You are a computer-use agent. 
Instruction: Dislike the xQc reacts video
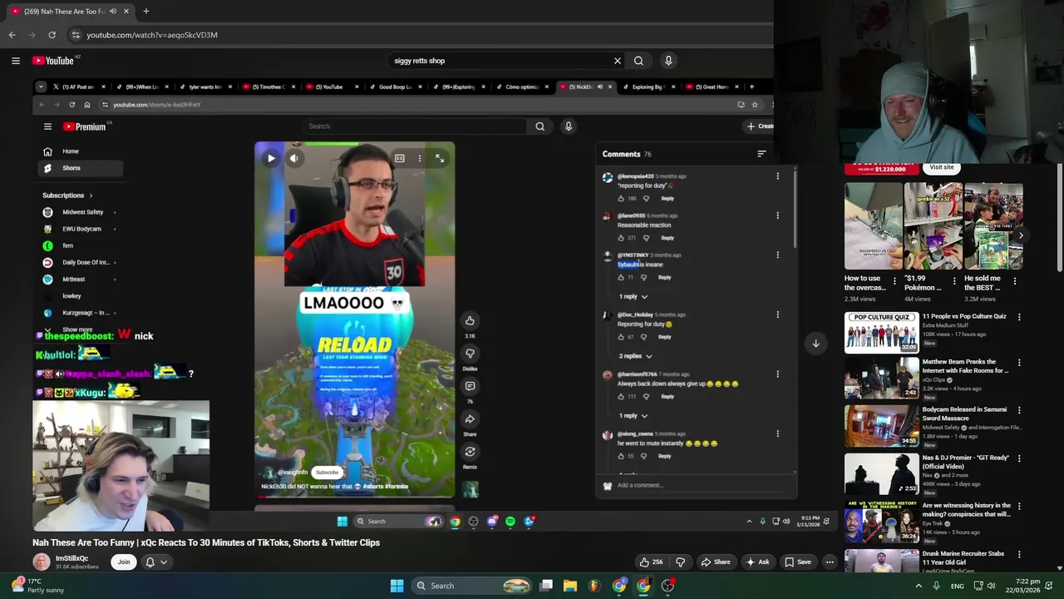click(x=681, y=562)
